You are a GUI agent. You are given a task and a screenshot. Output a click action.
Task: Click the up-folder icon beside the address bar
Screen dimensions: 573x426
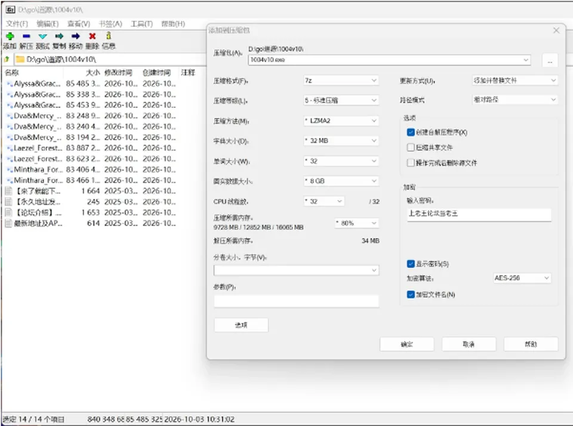6,59
